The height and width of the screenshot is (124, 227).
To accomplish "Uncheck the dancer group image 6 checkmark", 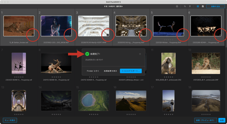I will pyautogui.click(x=220, y=35).
